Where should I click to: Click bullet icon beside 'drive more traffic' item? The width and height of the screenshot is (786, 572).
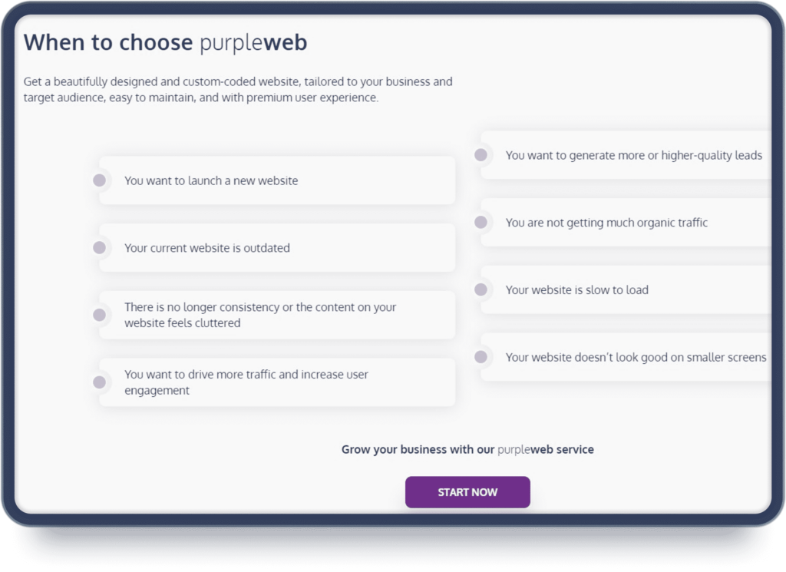[99, 382]
